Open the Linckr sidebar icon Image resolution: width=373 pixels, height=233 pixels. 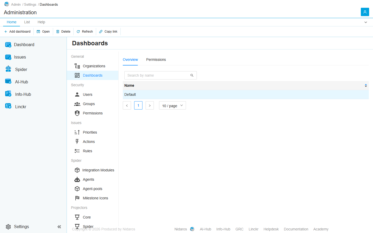pos(8,106)
